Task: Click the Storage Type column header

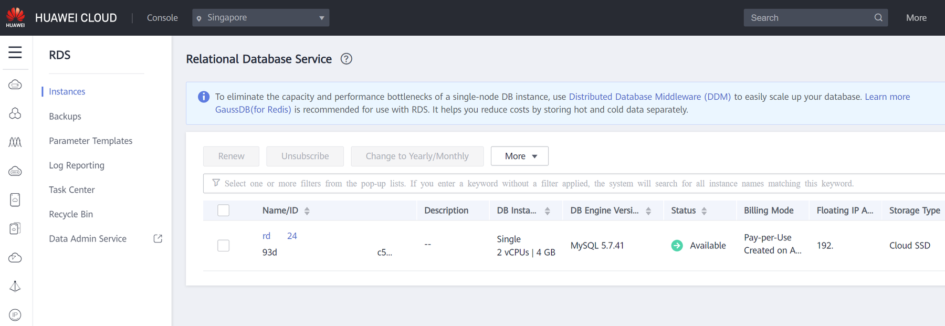Action: point(915,210)
